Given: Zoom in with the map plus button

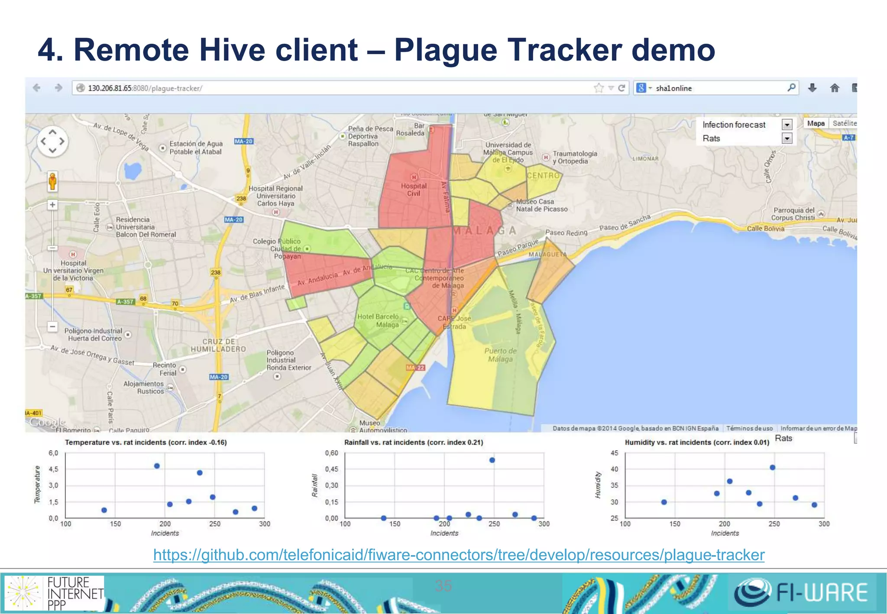Looking at the screenshot, I should tap(52, 205).
